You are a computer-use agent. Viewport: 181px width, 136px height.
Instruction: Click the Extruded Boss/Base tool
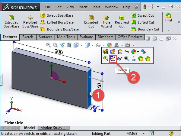point(11,22)
